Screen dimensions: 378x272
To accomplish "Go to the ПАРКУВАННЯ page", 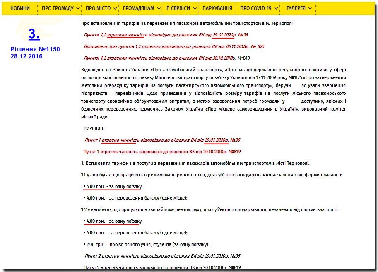I will [217, 8].
